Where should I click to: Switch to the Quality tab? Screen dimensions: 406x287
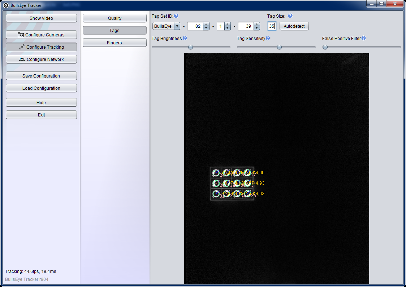115,18
